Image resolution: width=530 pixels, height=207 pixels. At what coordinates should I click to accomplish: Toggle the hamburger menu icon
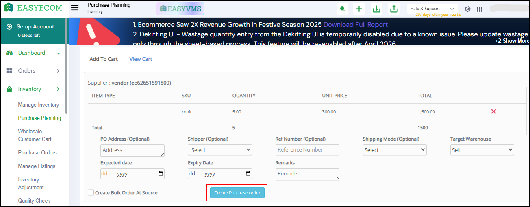pos(75,8)
